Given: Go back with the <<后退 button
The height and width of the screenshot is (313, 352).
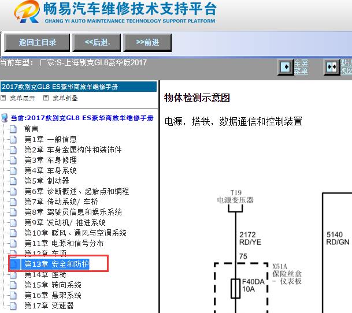Looking at the screenshot, I should click(x=97, y=42).
